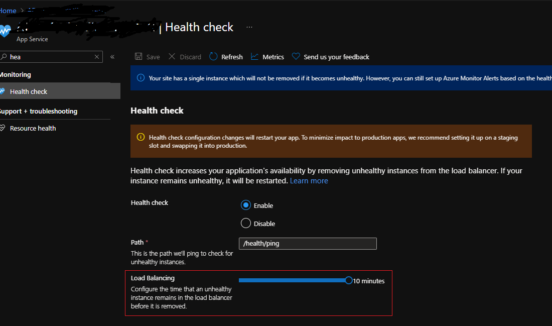Click the Send us your feedback heart icon
The height and width of the screenshot is (326, 552).
pyautogui.click(x=295, y=57)
